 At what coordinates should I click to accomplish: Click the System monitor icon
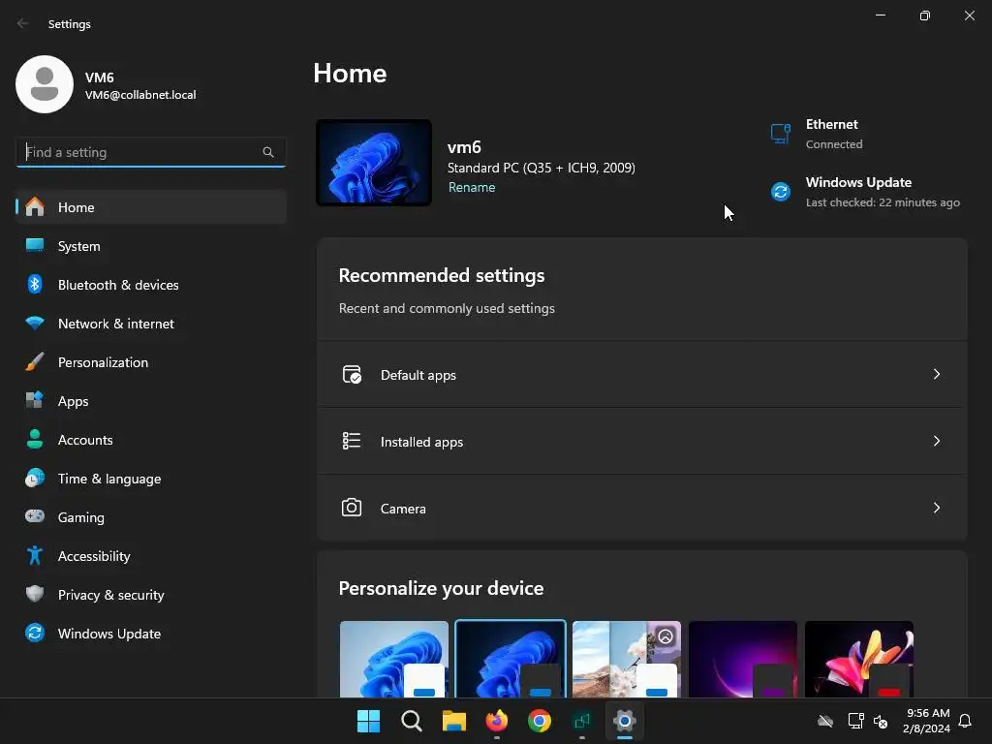35,245
